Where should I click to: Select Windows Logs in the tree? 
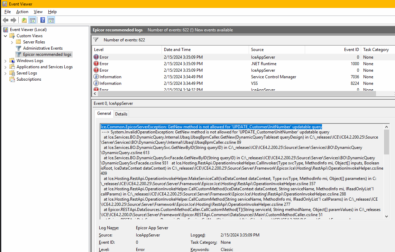[30, 60]
